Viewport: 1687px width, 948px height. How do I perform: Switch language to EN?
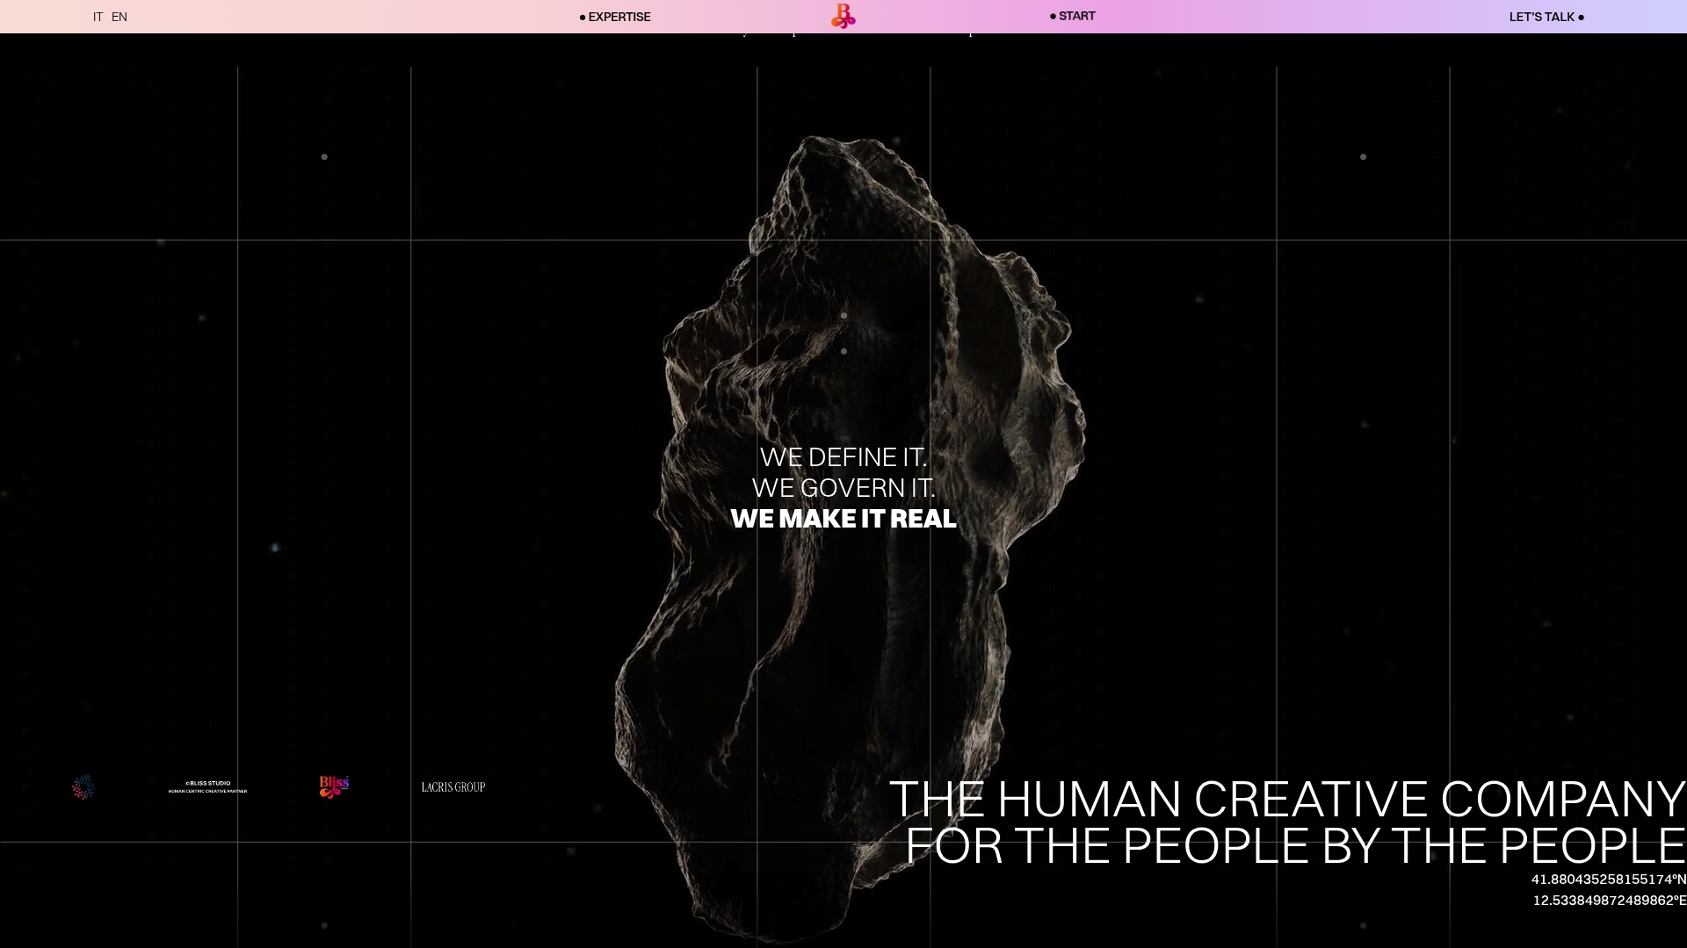(x=119, y=17)
